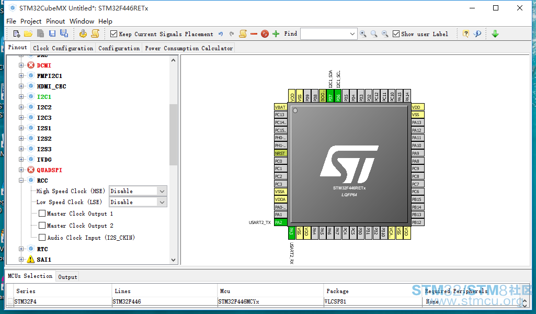Expand the DCMI tree node
This screenshot has width=536, height=314.
pyautogui.click(x=21, y=65)
